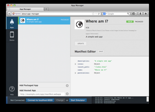Click Start Simulator button

(x=78, y=100)
